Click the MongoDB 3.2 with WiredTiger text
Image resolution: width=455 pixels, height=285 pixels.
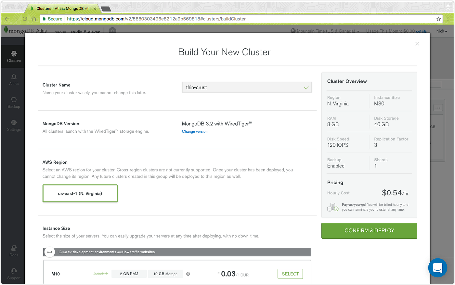click(217, 124)
